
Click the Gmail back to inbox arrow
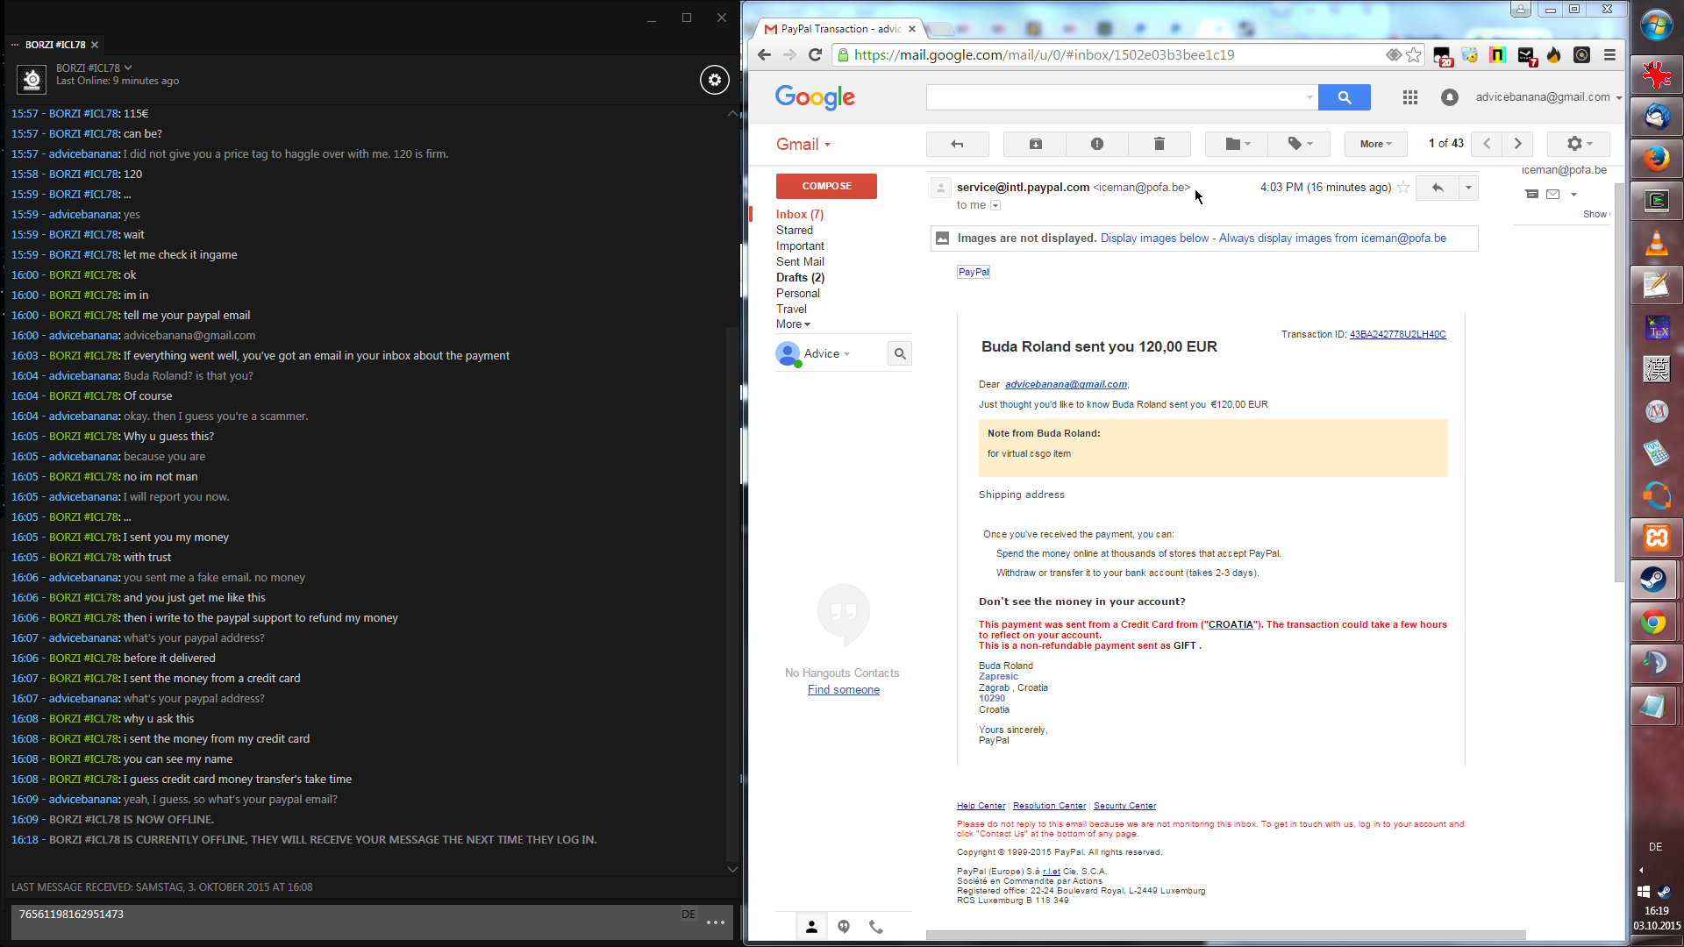957,144
